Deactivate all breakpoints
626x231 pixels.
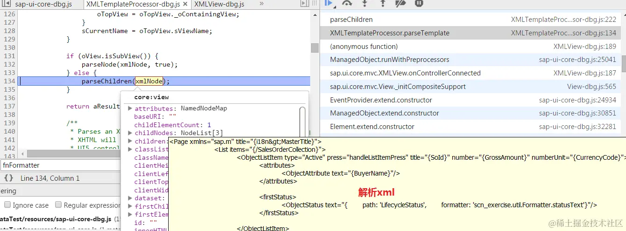(401, 3)
